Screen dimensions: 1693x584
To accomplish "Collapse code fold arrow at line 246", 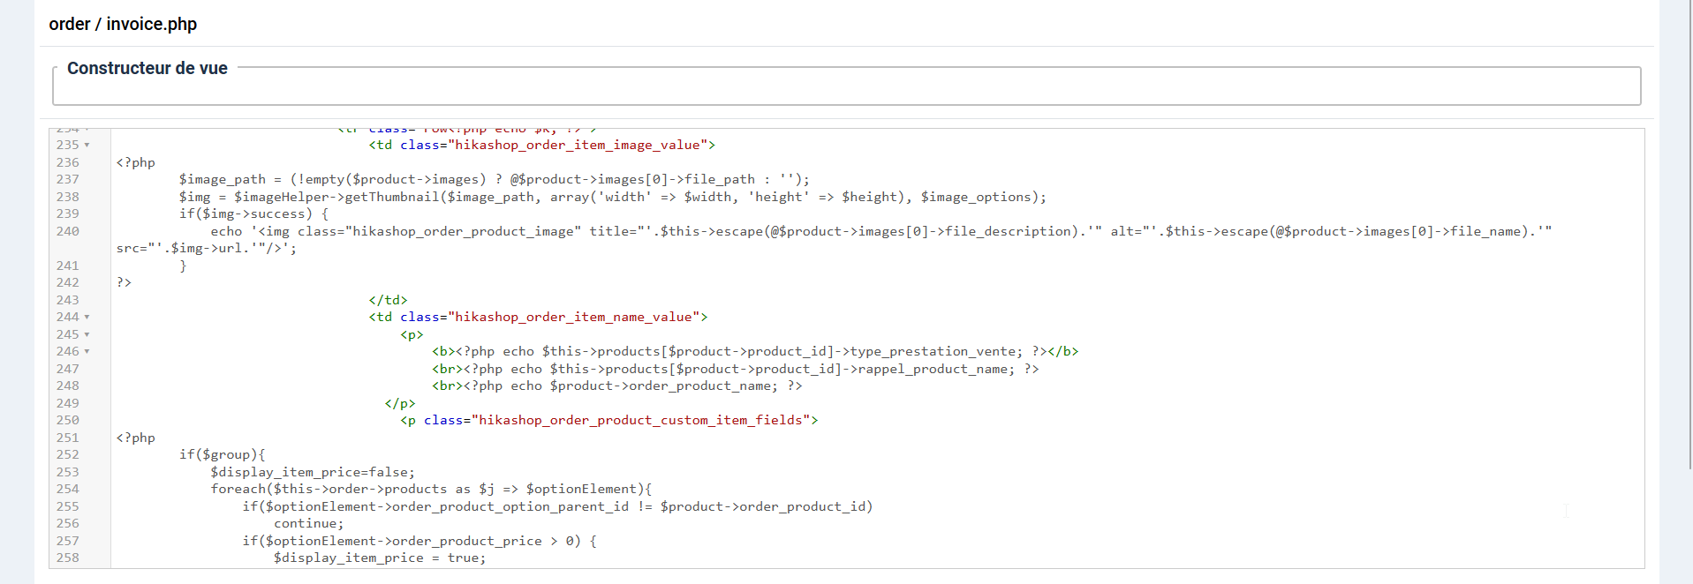I will click(x=87, y=351).
